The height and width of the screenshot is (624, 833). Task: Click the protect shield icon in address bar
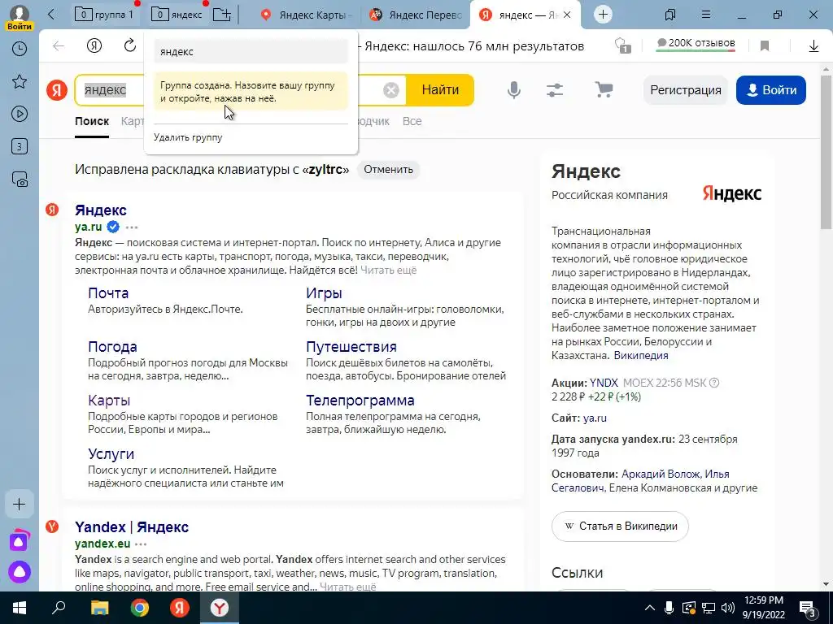click(x=622, y=46)
